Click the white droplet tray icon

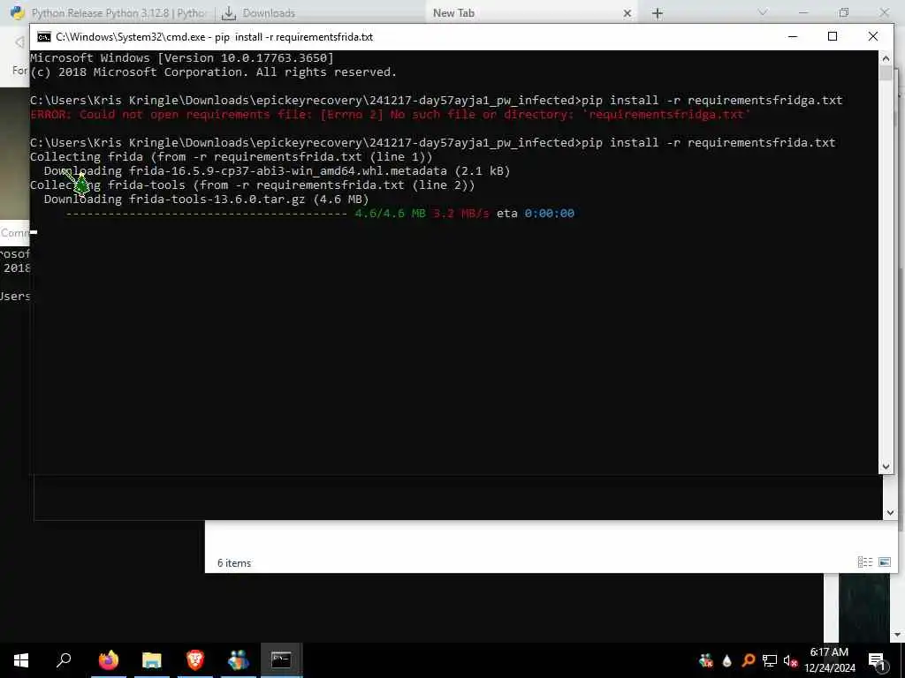coord(726,660)
